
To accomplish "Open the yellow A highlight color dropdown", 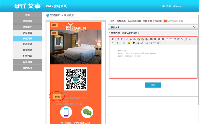I will (x=129, y=43).
